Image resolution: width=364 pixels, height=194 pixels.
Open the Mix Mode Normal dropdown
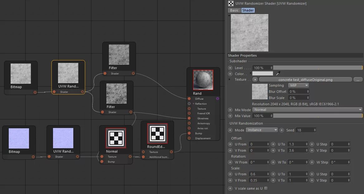307,110
